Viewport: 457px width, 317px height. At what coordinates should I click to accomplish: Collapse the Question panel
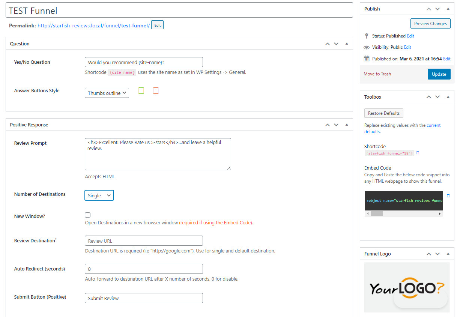[346, 44]
